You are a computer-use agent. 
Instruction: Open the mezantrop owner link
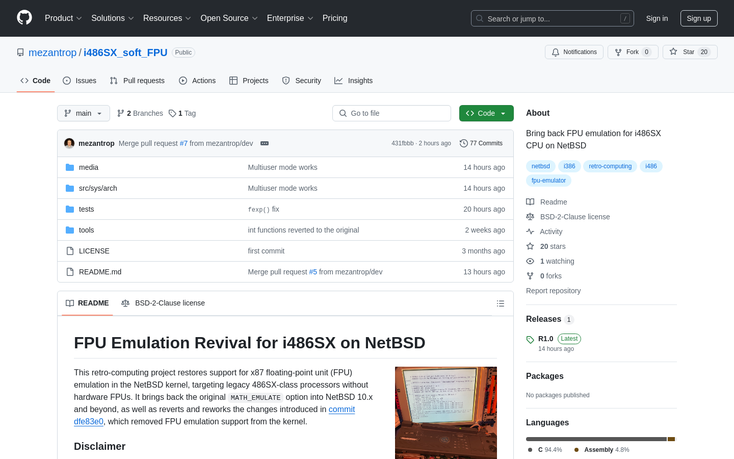[x=53, y=53]
